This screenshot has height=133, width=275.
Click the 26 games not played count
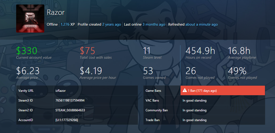coord(191,71)
